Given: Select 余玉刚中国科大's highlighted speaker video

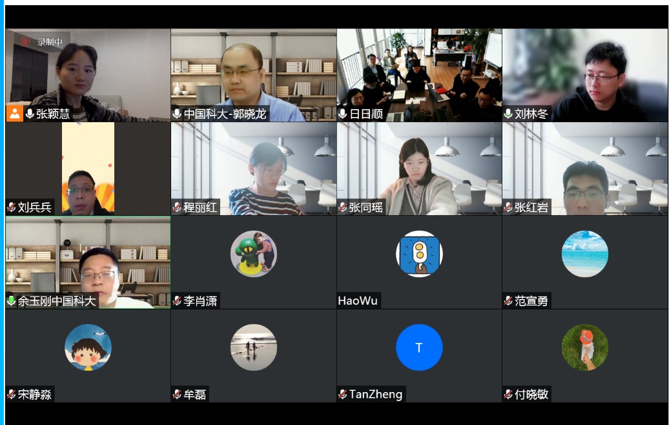Looking at the screenshot, I should 88,262.
